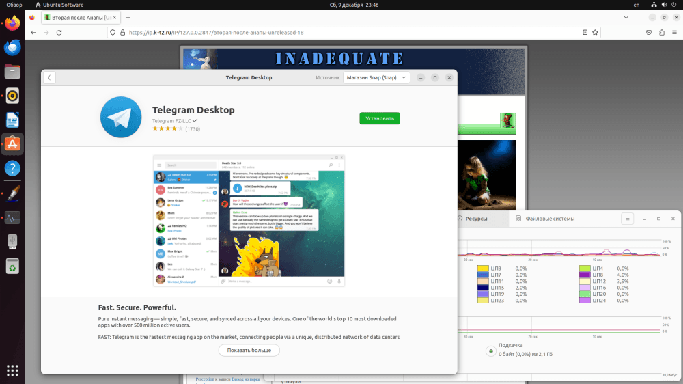Click the girl photo on the webpage
This screenshot has height=384, width=683.
click(x=486, y=175)
